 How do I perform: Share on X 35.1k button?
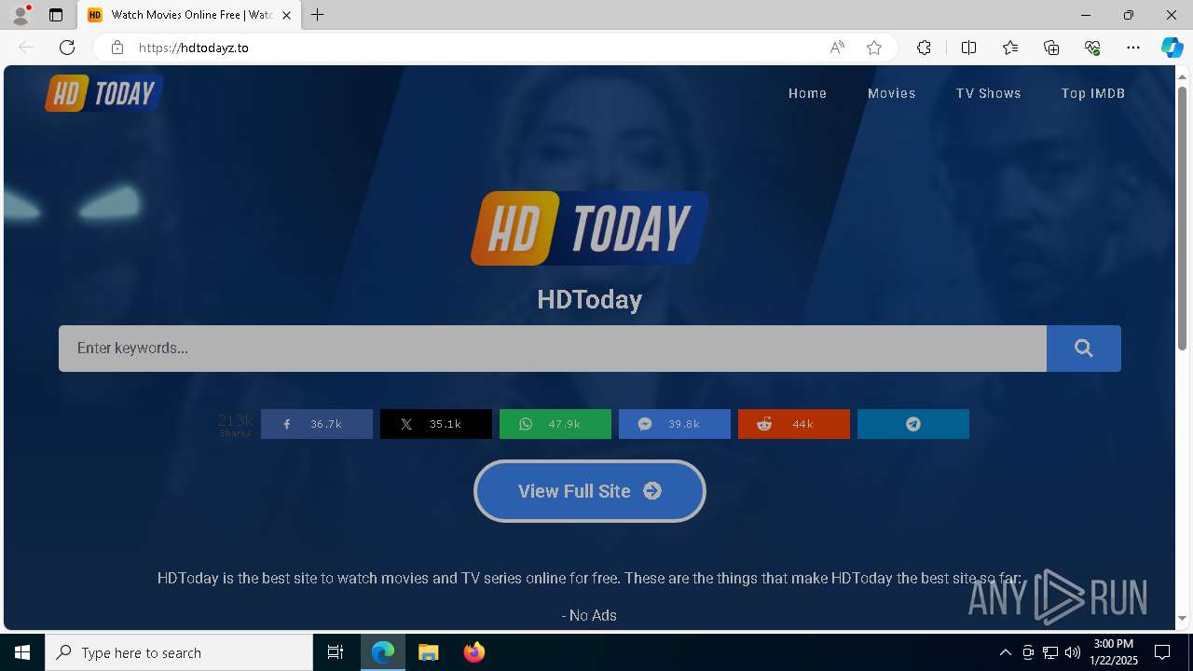tap(436, 424)
